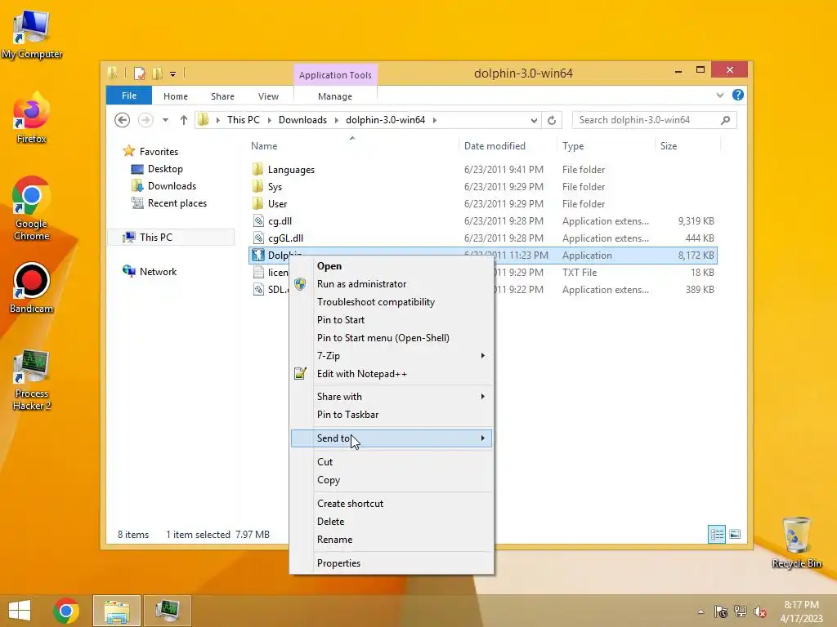Choose Pin to Taskbar
The image size is (837, 627).
tap(392, 415)
